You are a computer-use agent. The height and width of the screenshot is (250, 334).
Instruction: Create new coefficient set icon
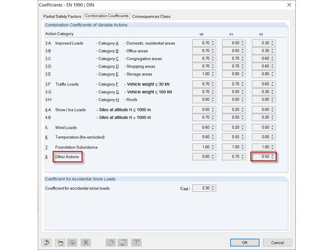pyautogui.click(x=60, y=243)
